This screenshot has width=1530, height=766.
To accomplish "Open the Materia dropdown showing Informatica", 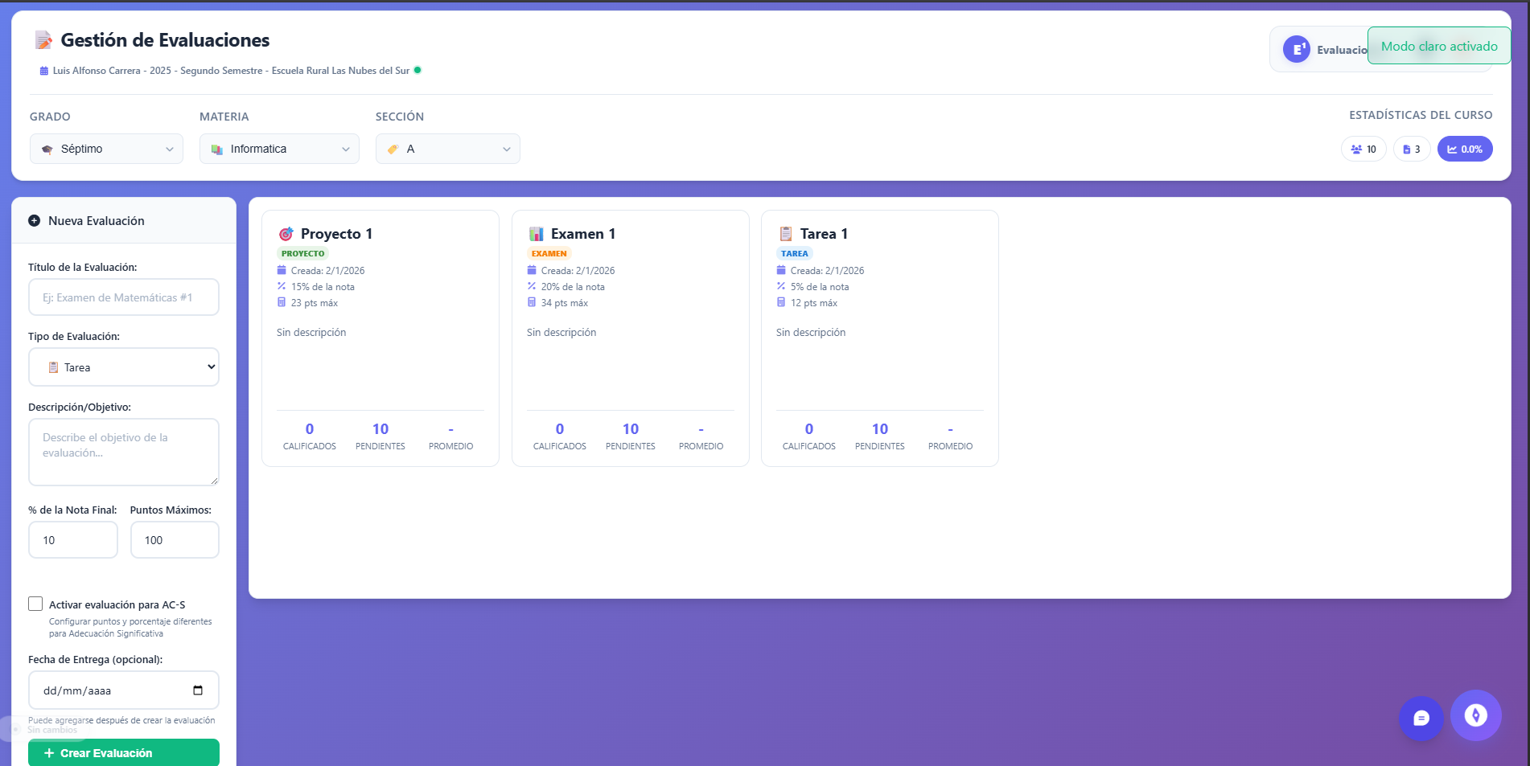I will pos(279,150).
